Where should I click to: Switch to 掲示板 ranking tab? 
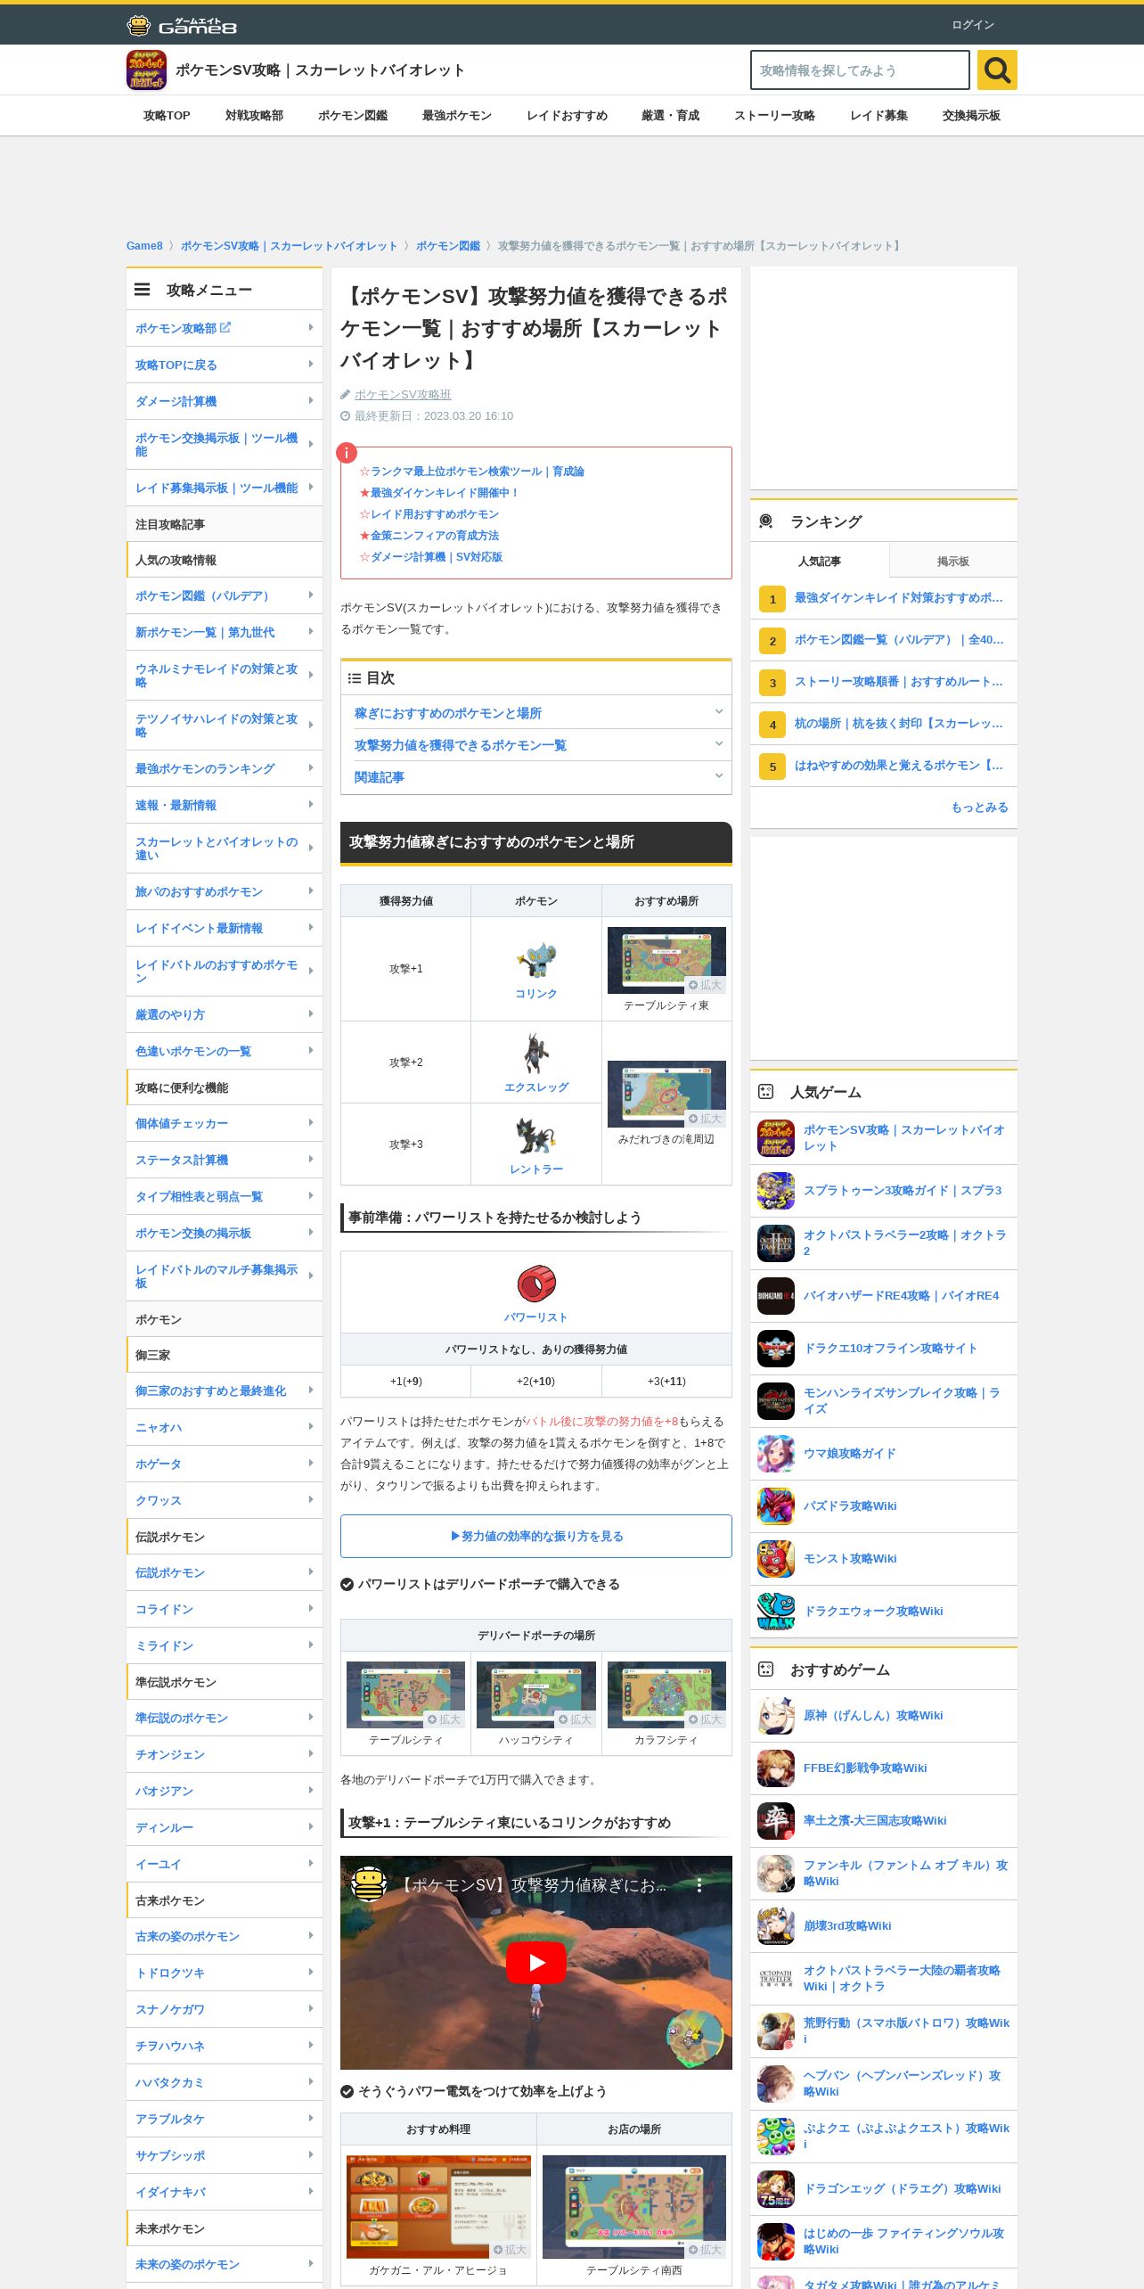click(x=952, y=561)
